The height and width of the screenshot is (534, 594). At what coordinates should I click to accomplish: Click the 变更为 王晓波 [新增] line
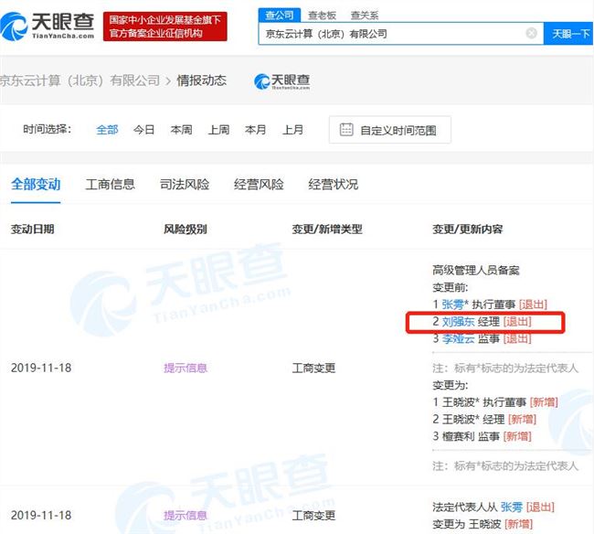coord(483,524)
